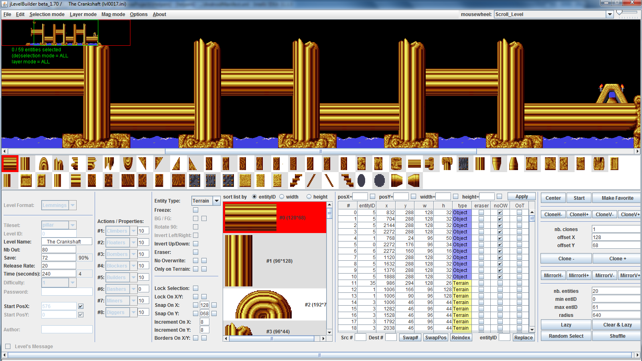642x361 pixels.
Task: Select entityID sort radio button
Action: pyautogui.click(x=254, y=197)
